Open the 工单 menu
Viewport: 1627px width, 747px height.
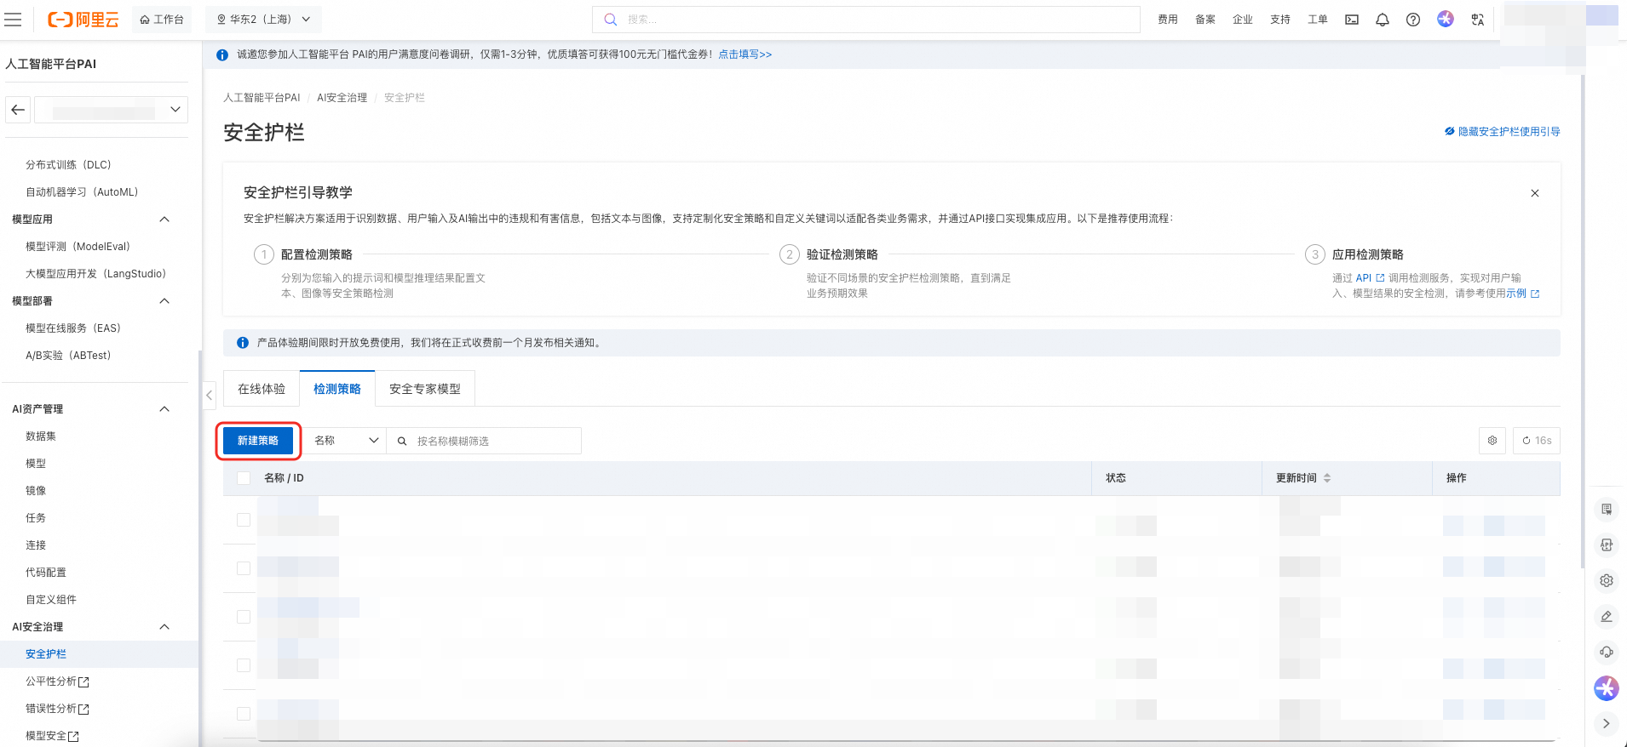coord(1317,20)
